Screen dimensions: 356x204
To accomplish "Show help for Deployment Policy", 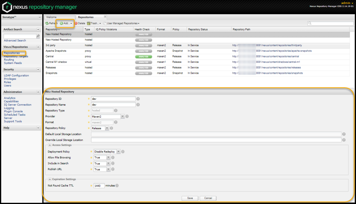I will pyautogui.click(x=123, y=152).
